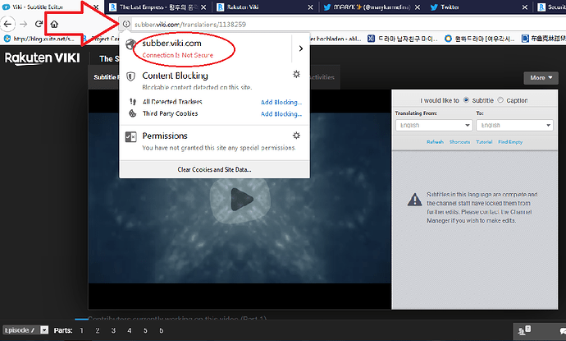The height and width of the screenshot is (341, 566).
Task: Open Permissions settings gear
Action: coord(296,136)
